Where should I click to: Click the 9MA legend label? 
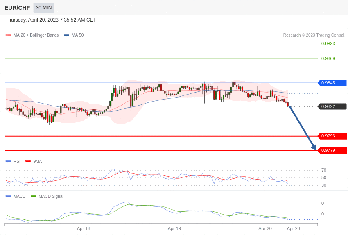click(x=38, y=162)
